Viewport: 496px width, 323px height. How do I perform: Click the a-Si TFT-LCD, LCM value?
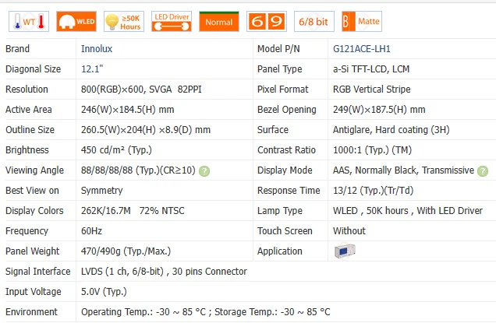coord(371,69)
